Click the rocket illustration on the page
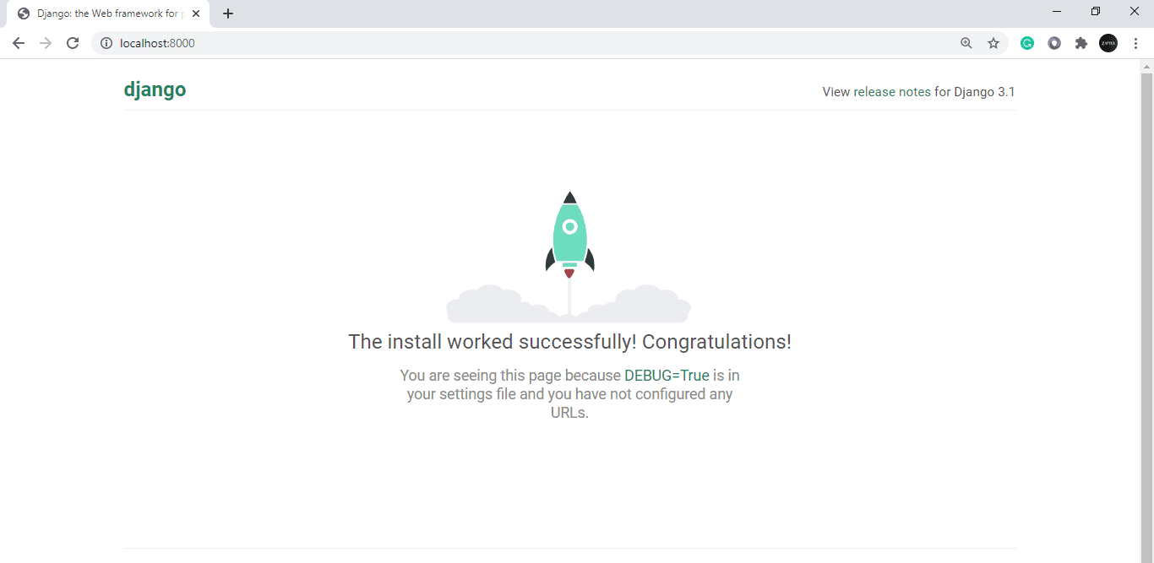Screen dimensions: 1154x563 pyautogui.click(x=569, y=232)
